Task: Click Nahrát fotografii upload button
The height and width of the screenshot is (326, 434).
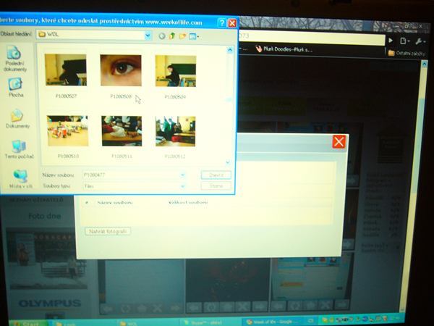Action: (108, 231)
